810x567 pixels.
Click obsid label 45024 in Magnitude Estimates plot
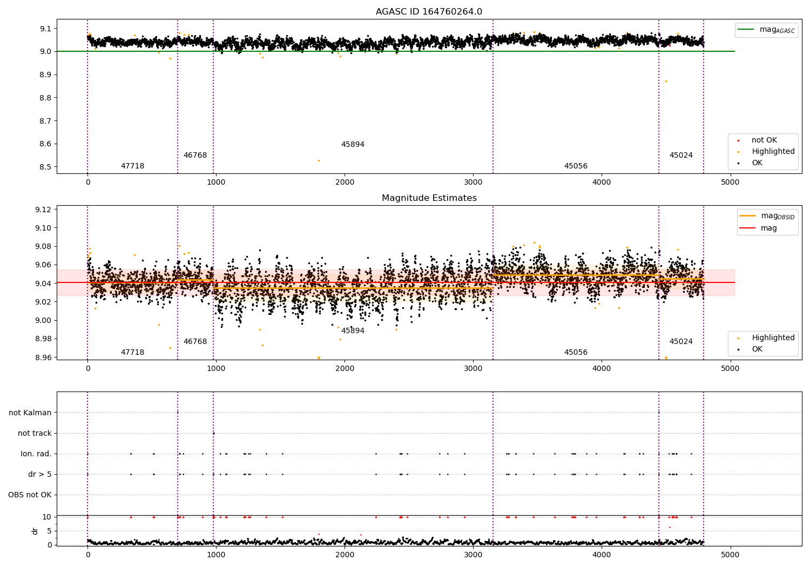click(681, 342)
